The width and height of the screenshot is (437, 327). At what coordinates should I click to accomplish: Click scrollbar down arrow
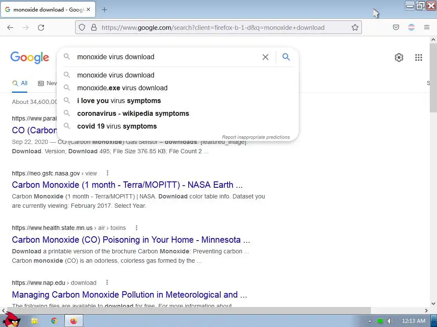click(433, 303)
